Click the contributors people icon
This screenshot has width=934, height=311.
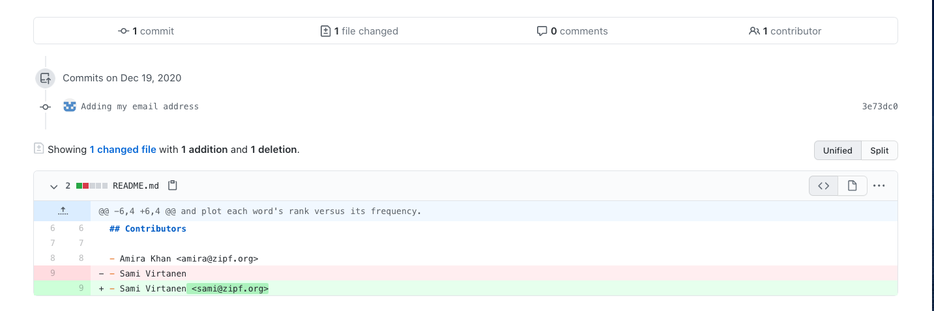point(754,31)
